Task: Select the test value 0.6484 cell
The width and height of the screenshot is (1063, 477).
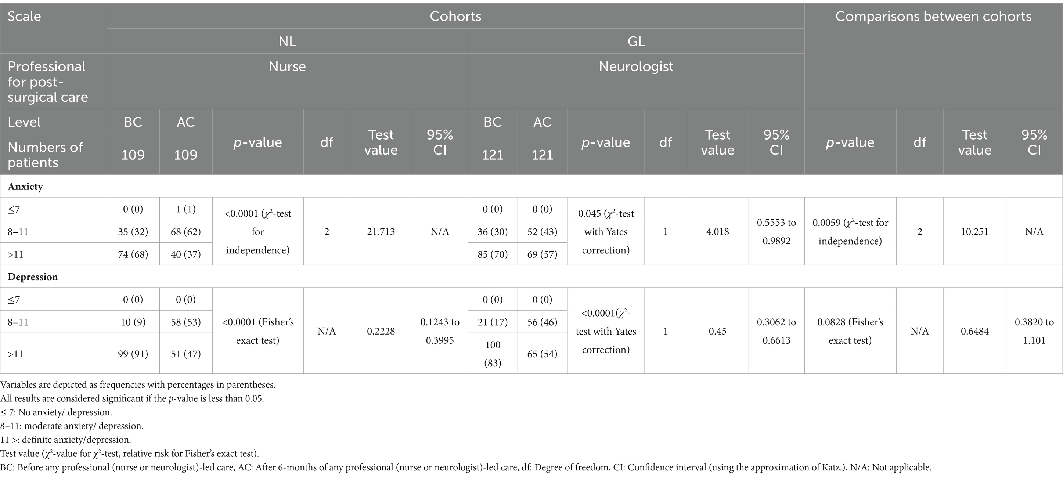Action: tap(975, 331)
